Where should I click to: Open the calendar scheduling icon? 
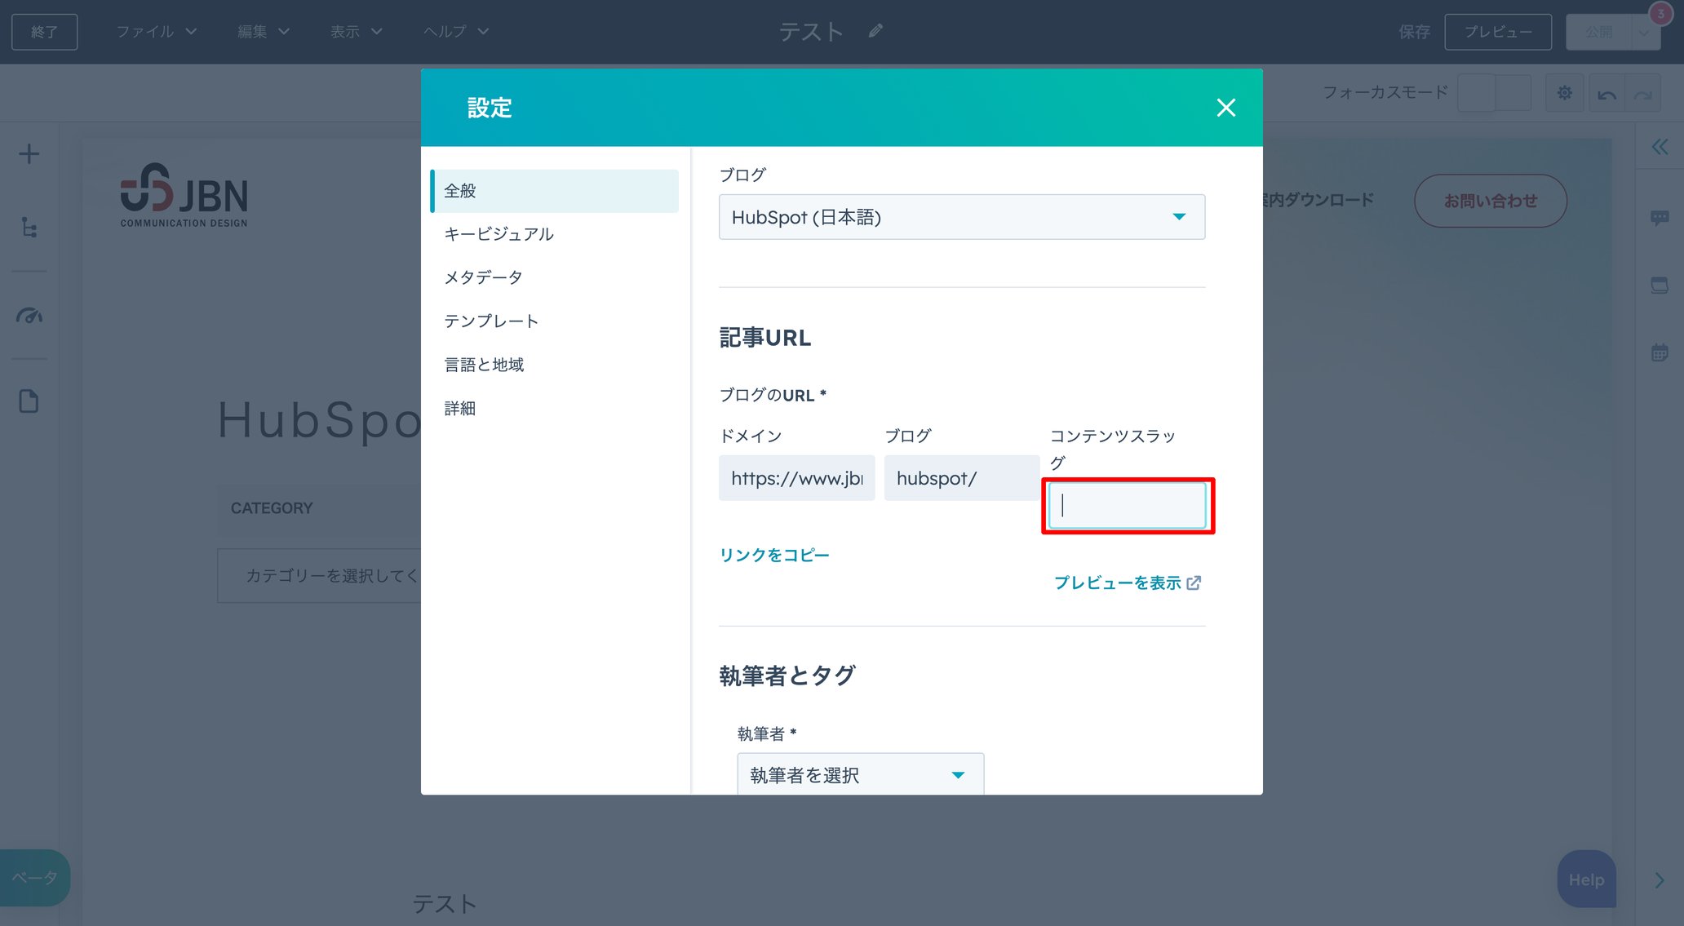click(x=1659, y=352)
